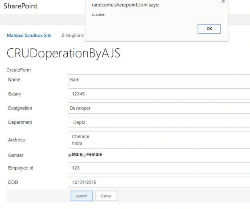250x209 pixels.
Task: Open the BillingForm navigation link
Action: coord(73,35)
